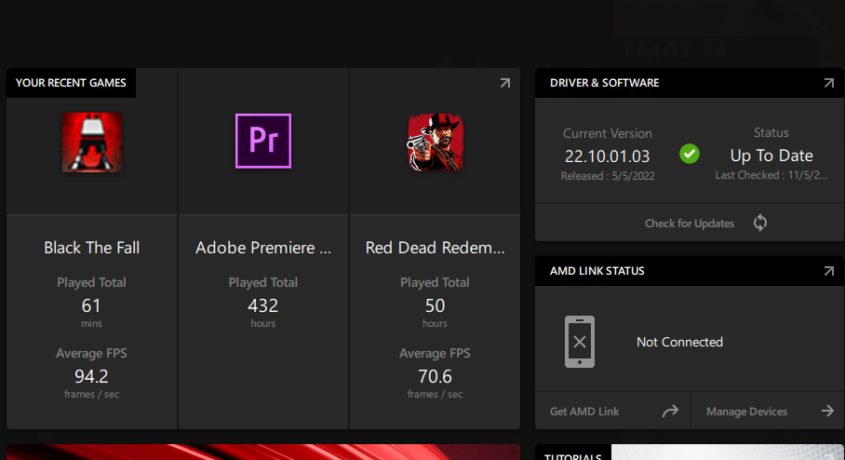
Task: Click the Last Checked date text
Action: (771, 175)
